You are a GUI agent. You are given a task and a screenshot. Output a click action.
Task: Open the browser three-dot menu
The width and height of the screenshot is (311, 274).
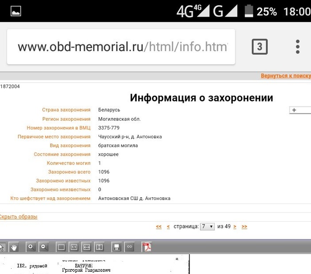[298, 47]
